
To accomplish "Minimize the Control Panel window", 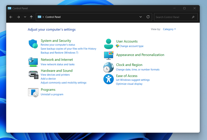I will click(x=174, y=8).
